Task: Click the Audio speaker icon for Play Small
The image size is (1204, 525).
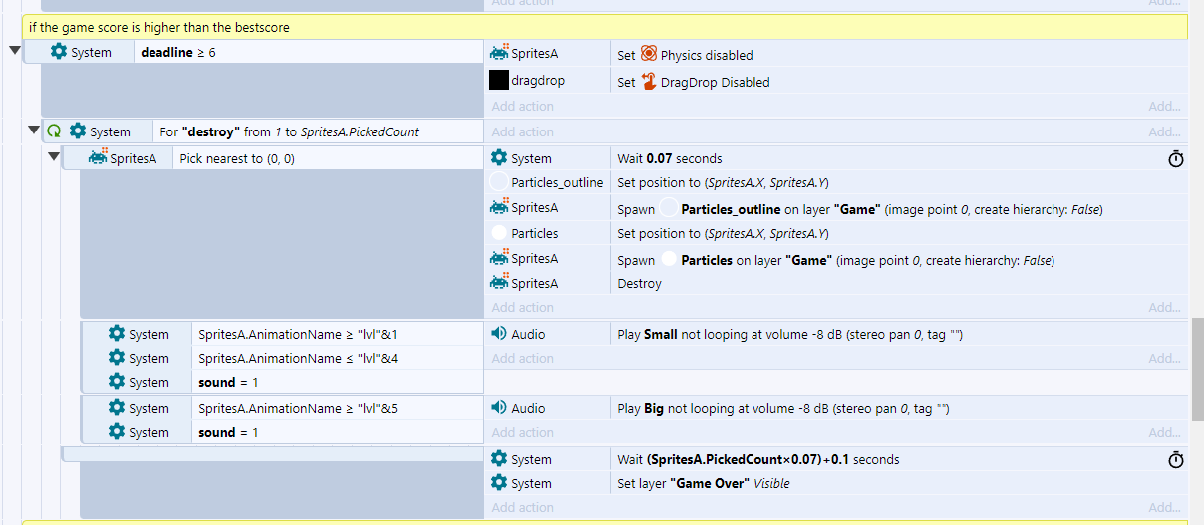Action: 499,334
